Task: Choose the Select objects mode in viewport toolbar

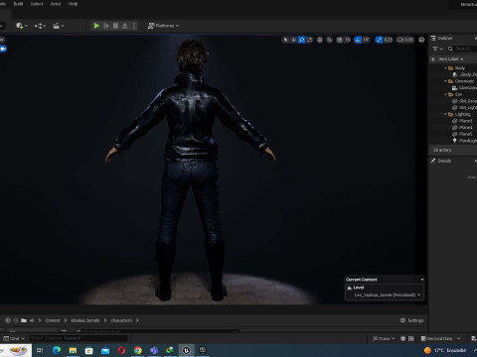Action: [x=285, y=40]
